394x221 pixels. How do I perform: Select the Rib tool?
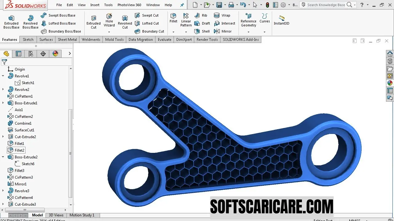(x=201, y=15)
